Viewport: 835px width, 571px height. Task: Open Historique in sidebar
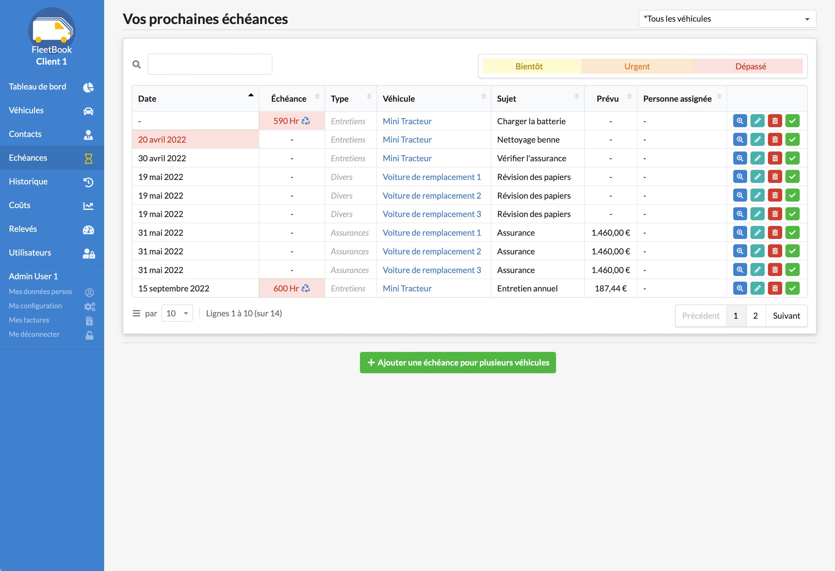click(52, 182)
